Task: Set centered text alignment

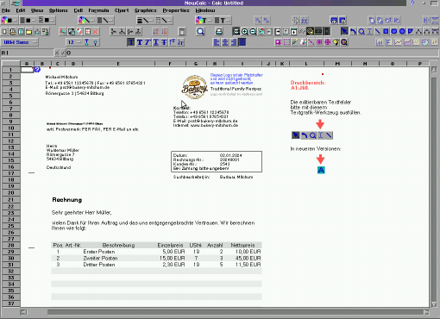Action: pos(225,42)
